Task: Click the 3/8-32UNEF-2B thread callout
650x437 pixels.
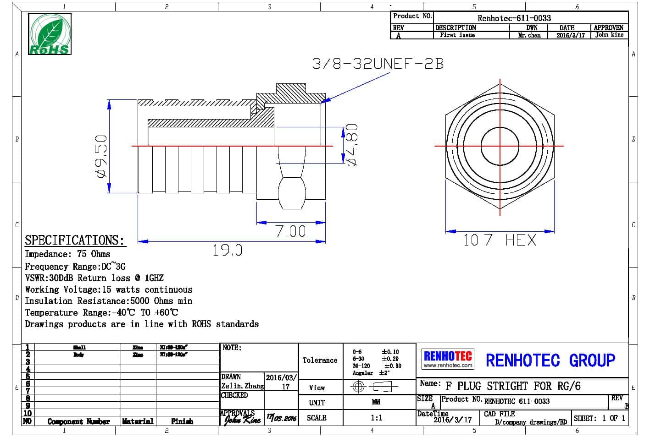Action: point(378,64)
